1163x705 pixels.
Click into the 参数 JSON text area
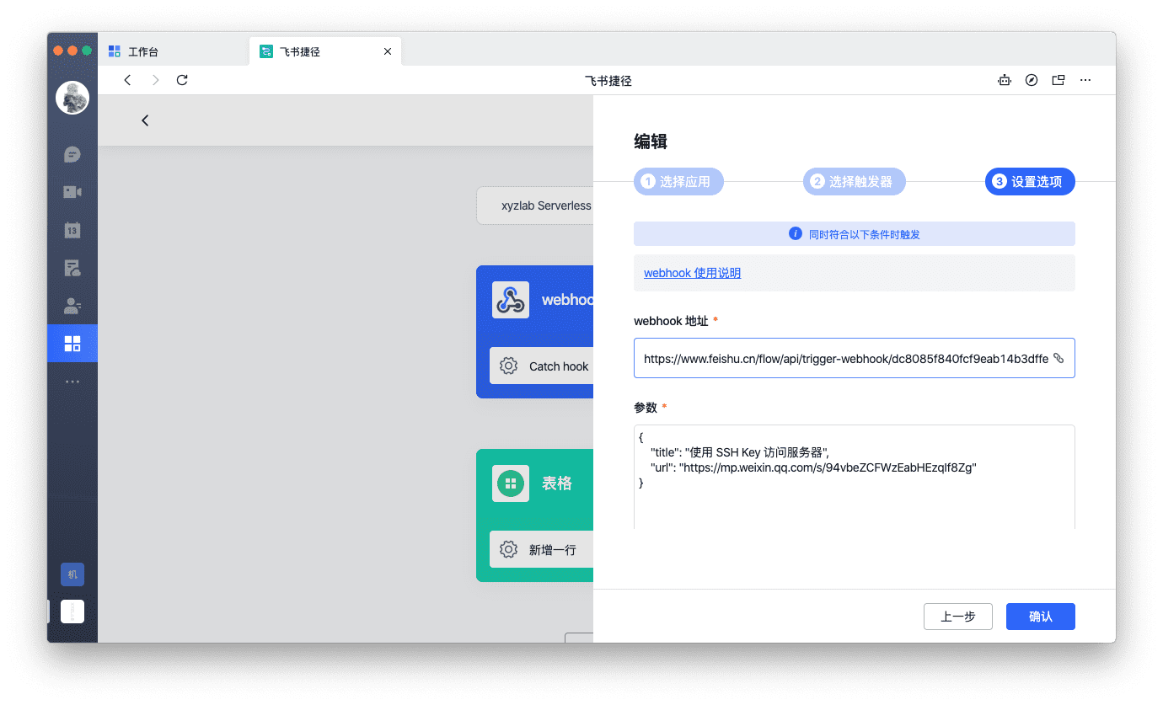coord(854,477)
